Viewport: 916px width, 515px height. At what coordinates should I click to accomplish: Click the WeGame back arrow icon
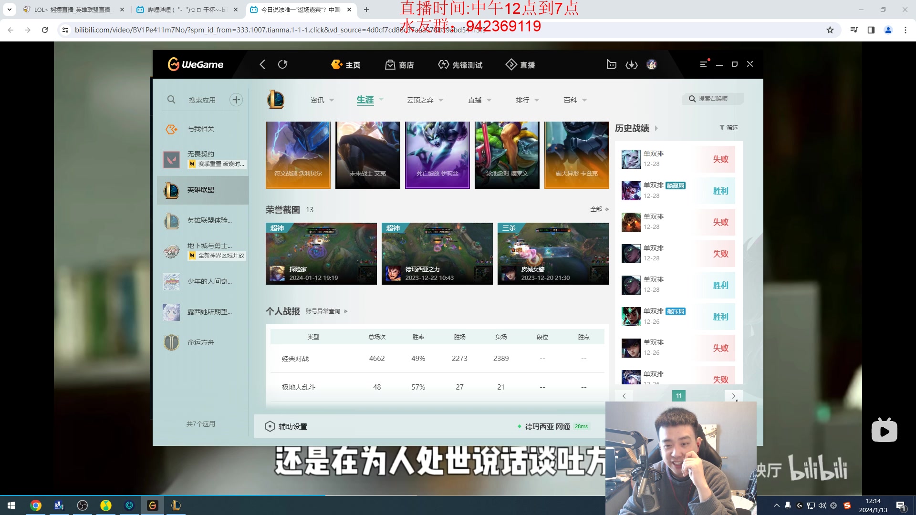tap(262, 64)
